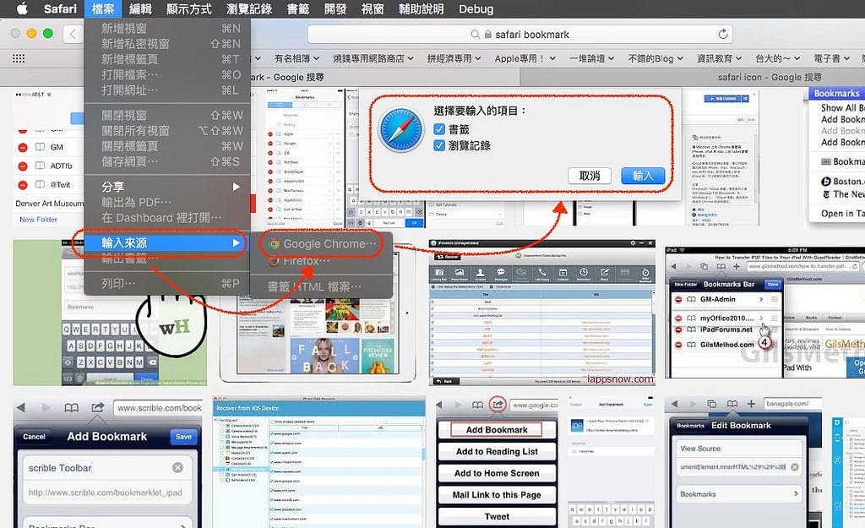This screenshot has width=865, height=528.
Task: Click the safari bookmark address field
Action: pyautogui.click(x=520, y=34)
